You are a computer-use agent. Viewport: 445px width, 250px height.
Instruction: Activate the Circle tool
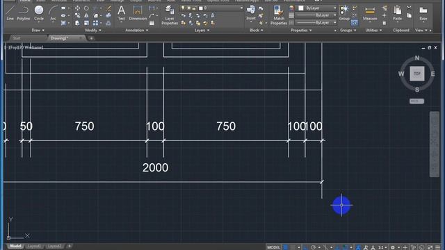pos(39,12)
